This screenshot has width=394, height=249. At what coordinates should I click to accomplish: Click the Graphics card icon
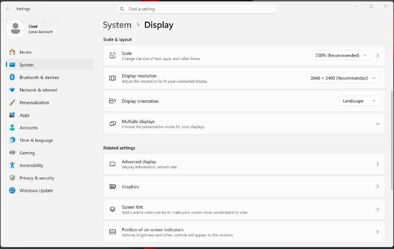tap(113, 187)
